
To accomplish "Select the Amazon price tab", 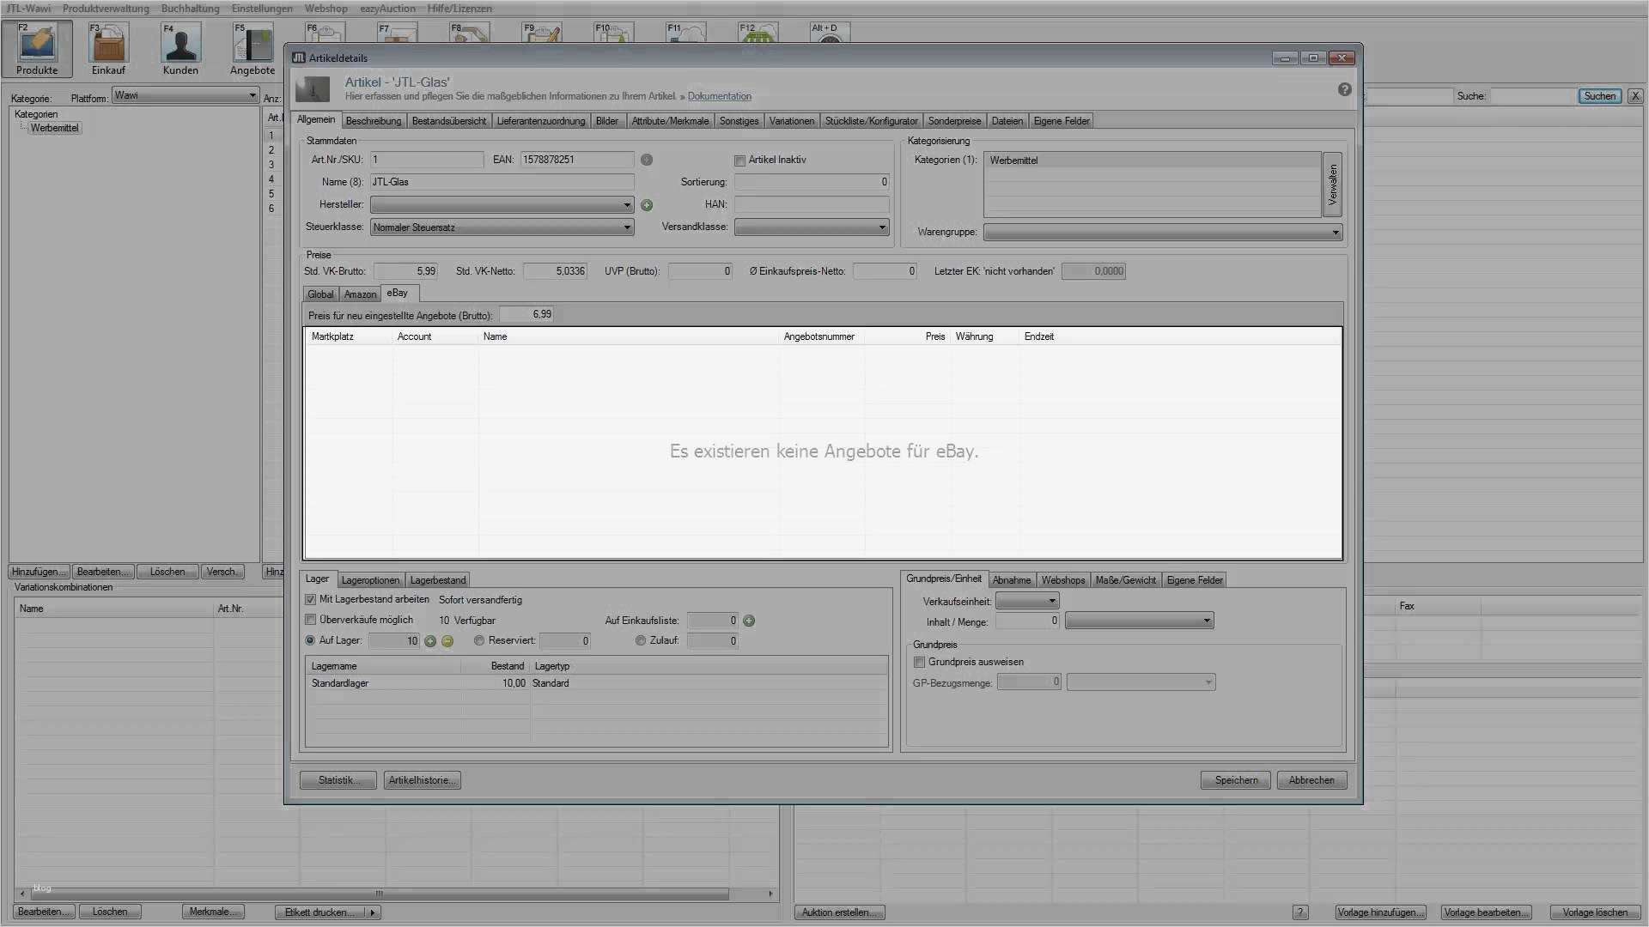I will [x=360, y=294].
